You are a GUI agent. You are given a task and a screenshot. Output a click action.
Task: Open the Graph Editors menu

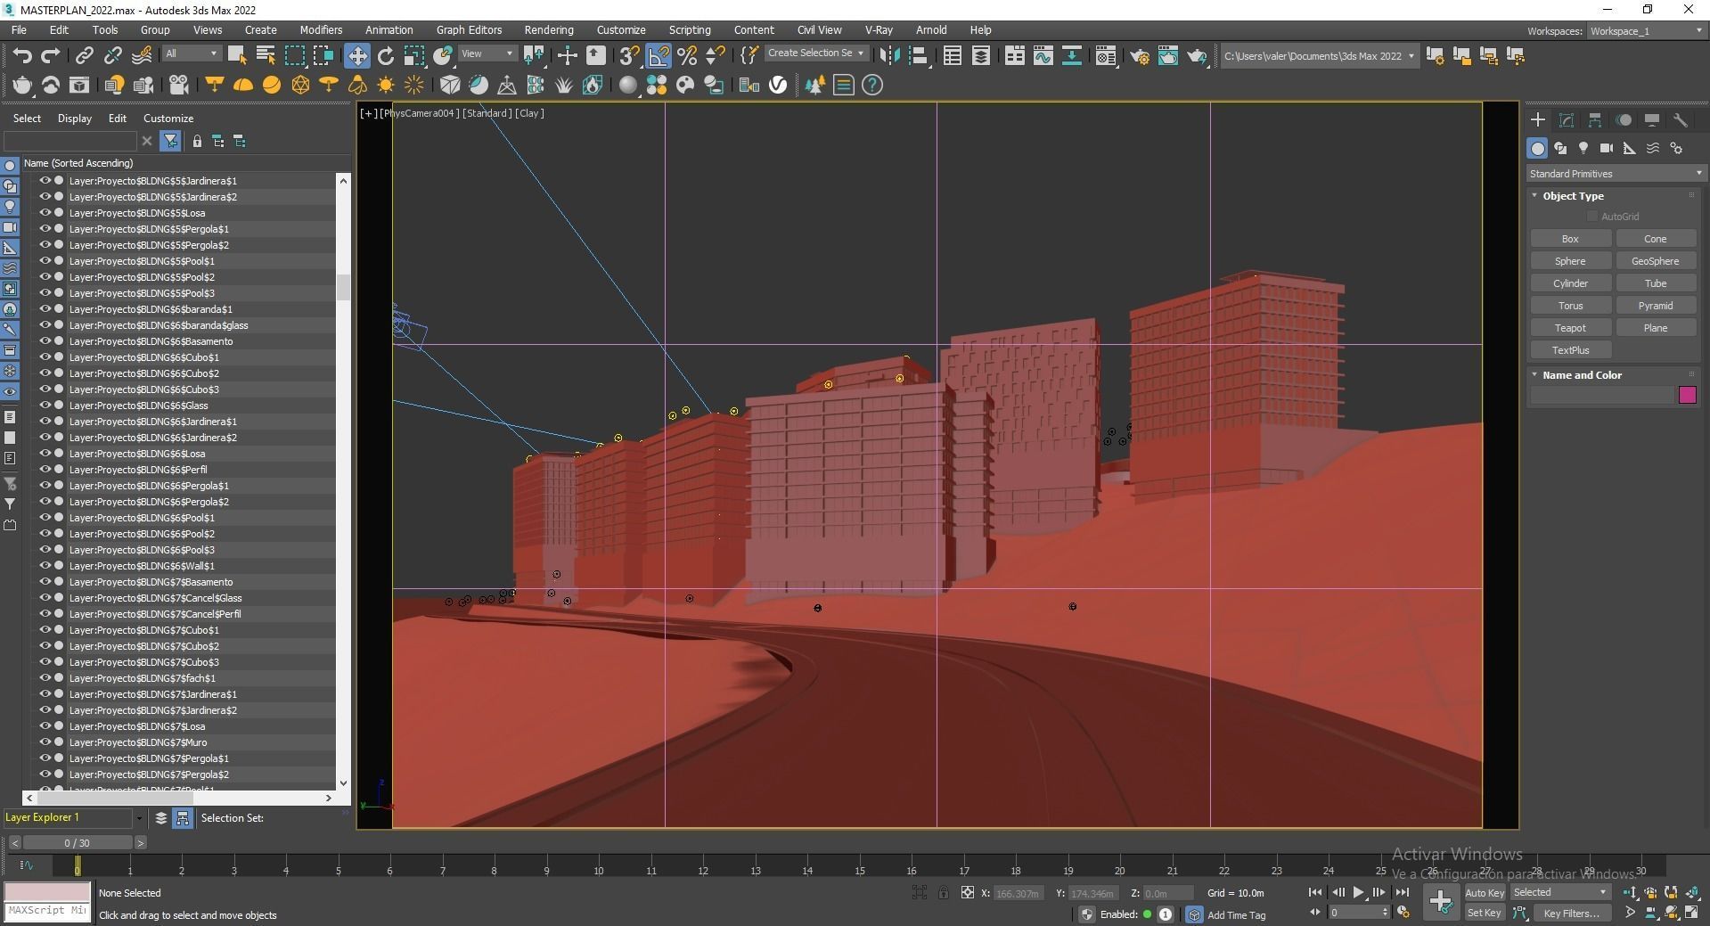coord(469,29)
